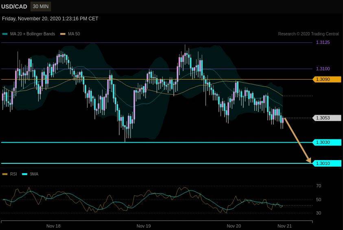Click the RSI 30 level label
The image size is (343, 230).
pyautogui.click(x=319, y=213)
